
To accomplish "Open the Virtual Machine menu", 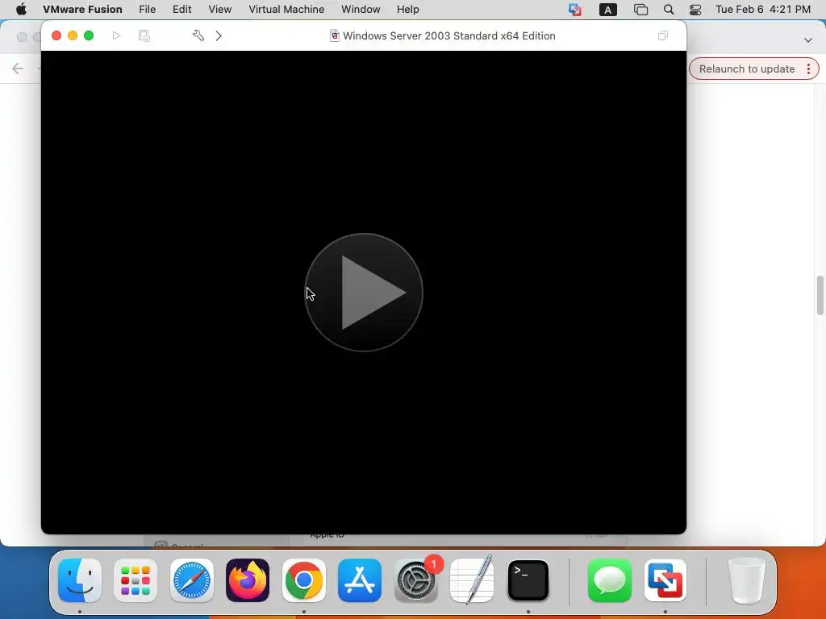I will coord(286,10).
